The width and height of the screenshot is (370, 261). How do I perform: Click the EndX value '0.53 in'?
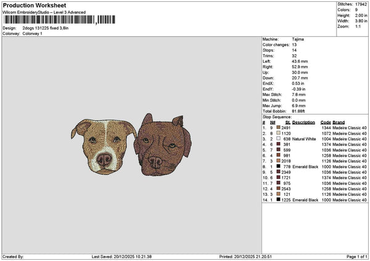pos(298,84)
